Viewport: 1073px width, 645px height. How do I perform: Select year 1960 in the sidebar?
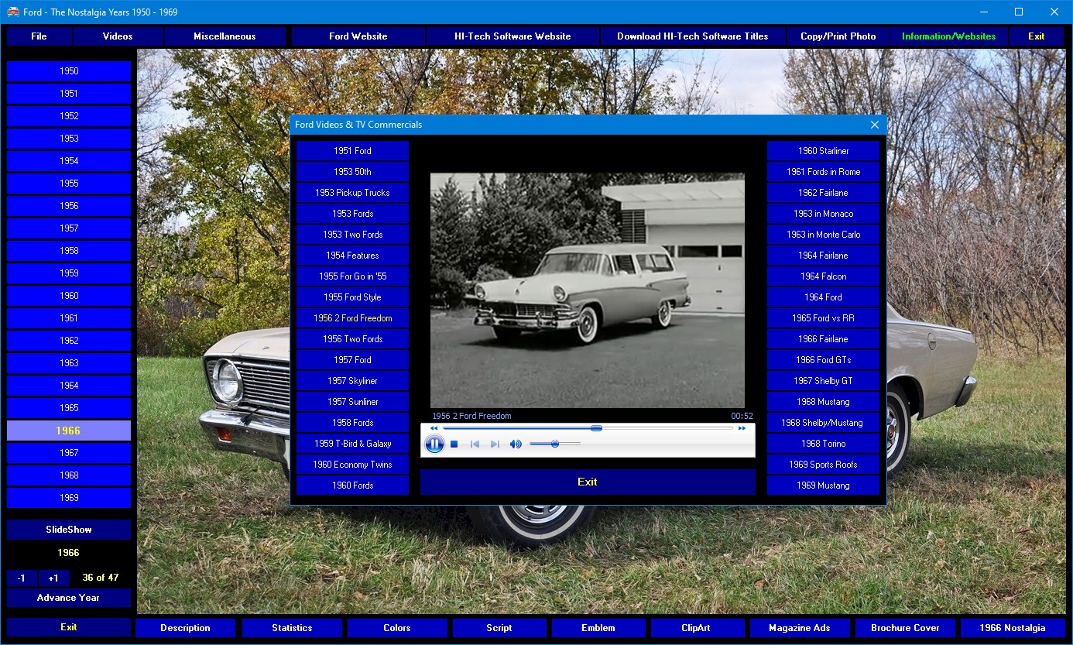(x=69, y=296)
